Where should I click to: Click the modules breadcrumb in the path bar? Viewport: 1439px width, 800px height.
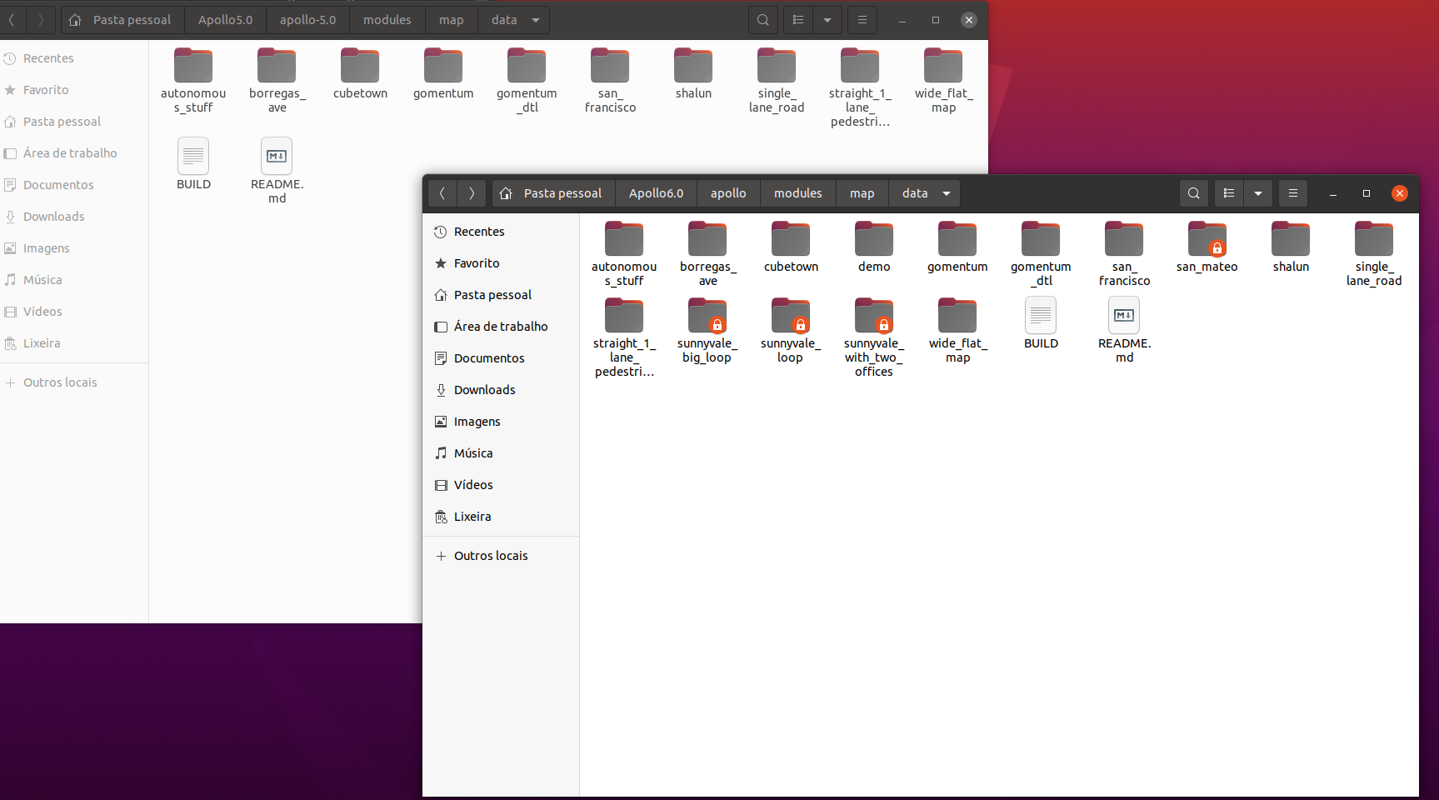tap(797, 192)
